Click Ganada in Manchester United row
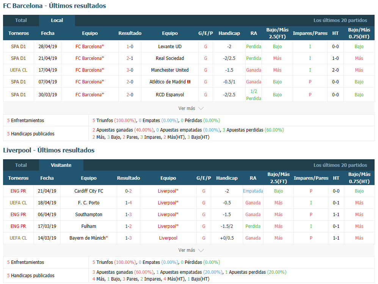378x284 pixels. coord(254,70)
